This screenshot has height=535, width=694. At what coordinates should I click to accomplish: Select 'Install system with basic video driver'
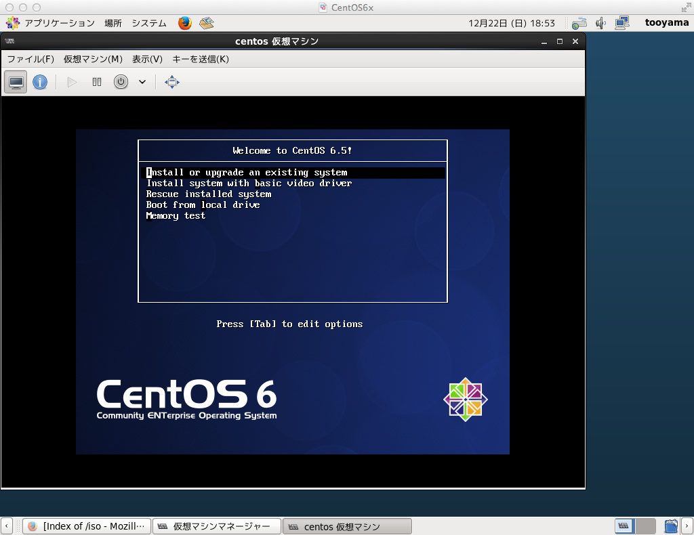[249, 183]
